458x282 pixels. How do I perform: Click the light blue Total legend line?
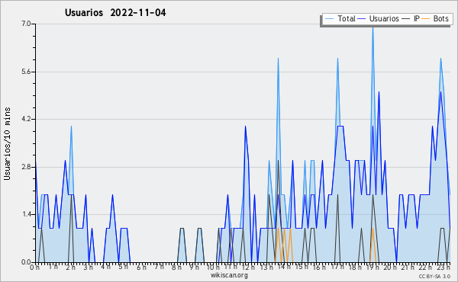tap(329, 19)
